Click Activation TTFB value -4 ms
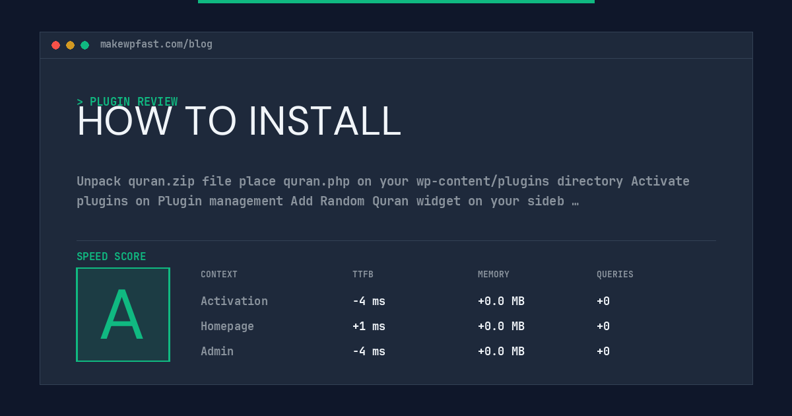Image resolution: width=792 pixels, height=416 pixels. [369, 301]
